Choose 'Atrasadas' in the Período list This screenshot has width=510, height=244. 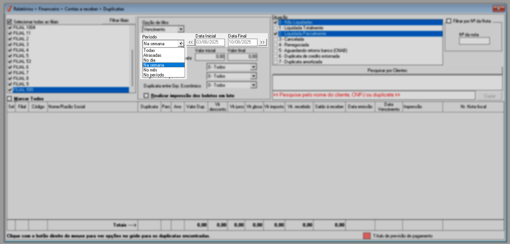tap(163, 55)
